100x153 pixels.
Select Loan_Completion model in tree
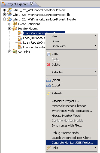click(x=34, y=33)
